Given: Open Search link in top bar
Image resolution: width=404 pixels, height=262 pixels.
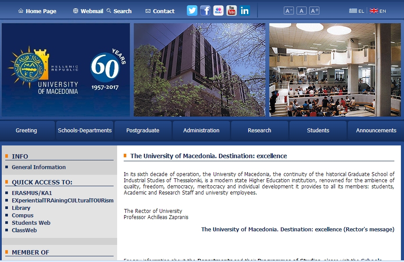Looking at the screenshot, I should [122, 11].
